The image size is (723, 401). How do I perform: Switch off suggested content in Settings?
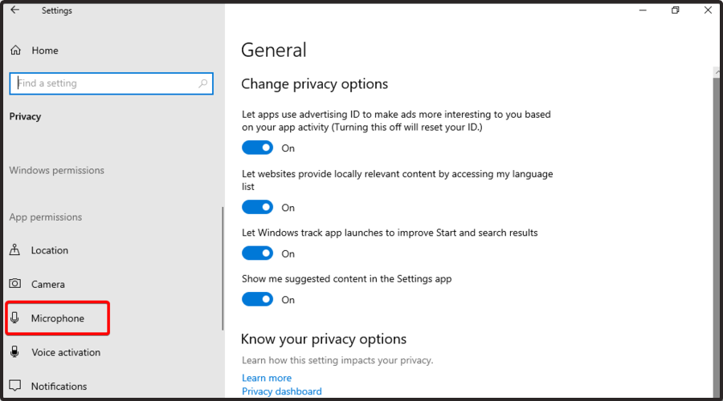(x=257, y=299)
